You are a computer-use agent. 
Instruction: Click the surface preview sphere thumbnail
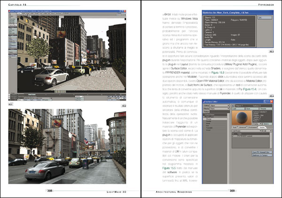242,117
